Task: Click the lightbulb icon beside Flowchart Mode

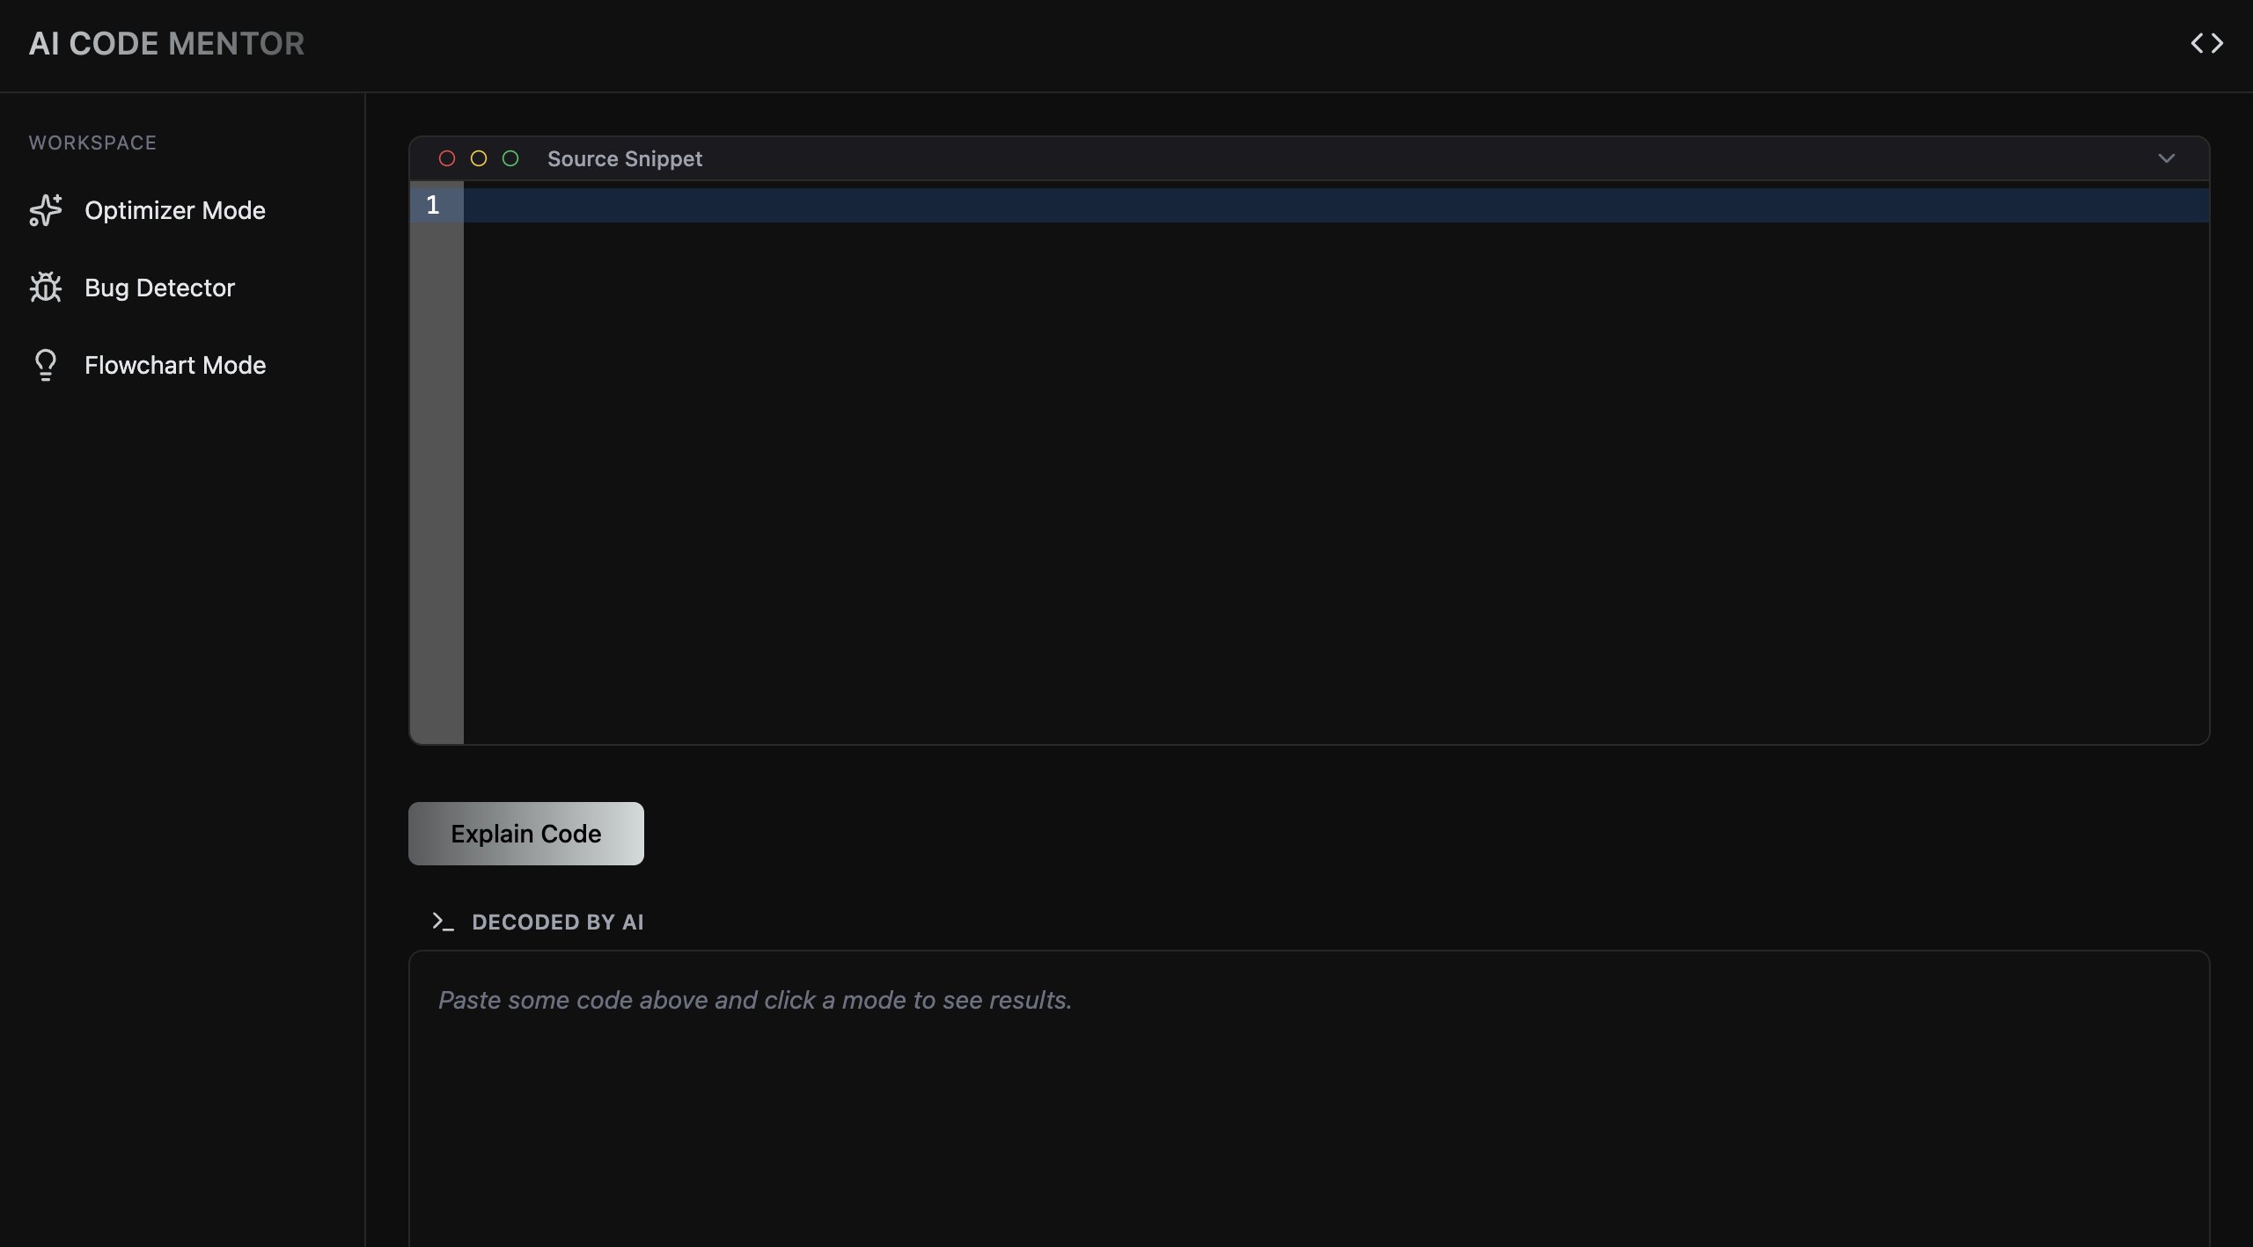Action: pyautogui.click(x=46, y=365)
